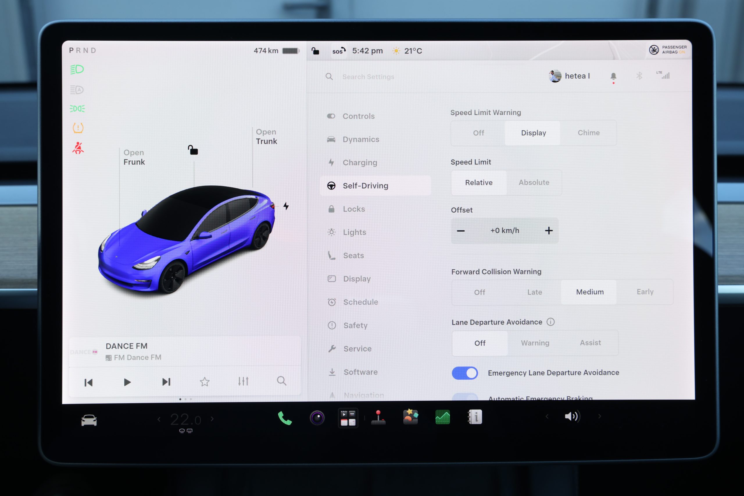Set Lane Departure Avoidance to Assist
This screenshot has height=496, width=744.
[x=590, y=343]
